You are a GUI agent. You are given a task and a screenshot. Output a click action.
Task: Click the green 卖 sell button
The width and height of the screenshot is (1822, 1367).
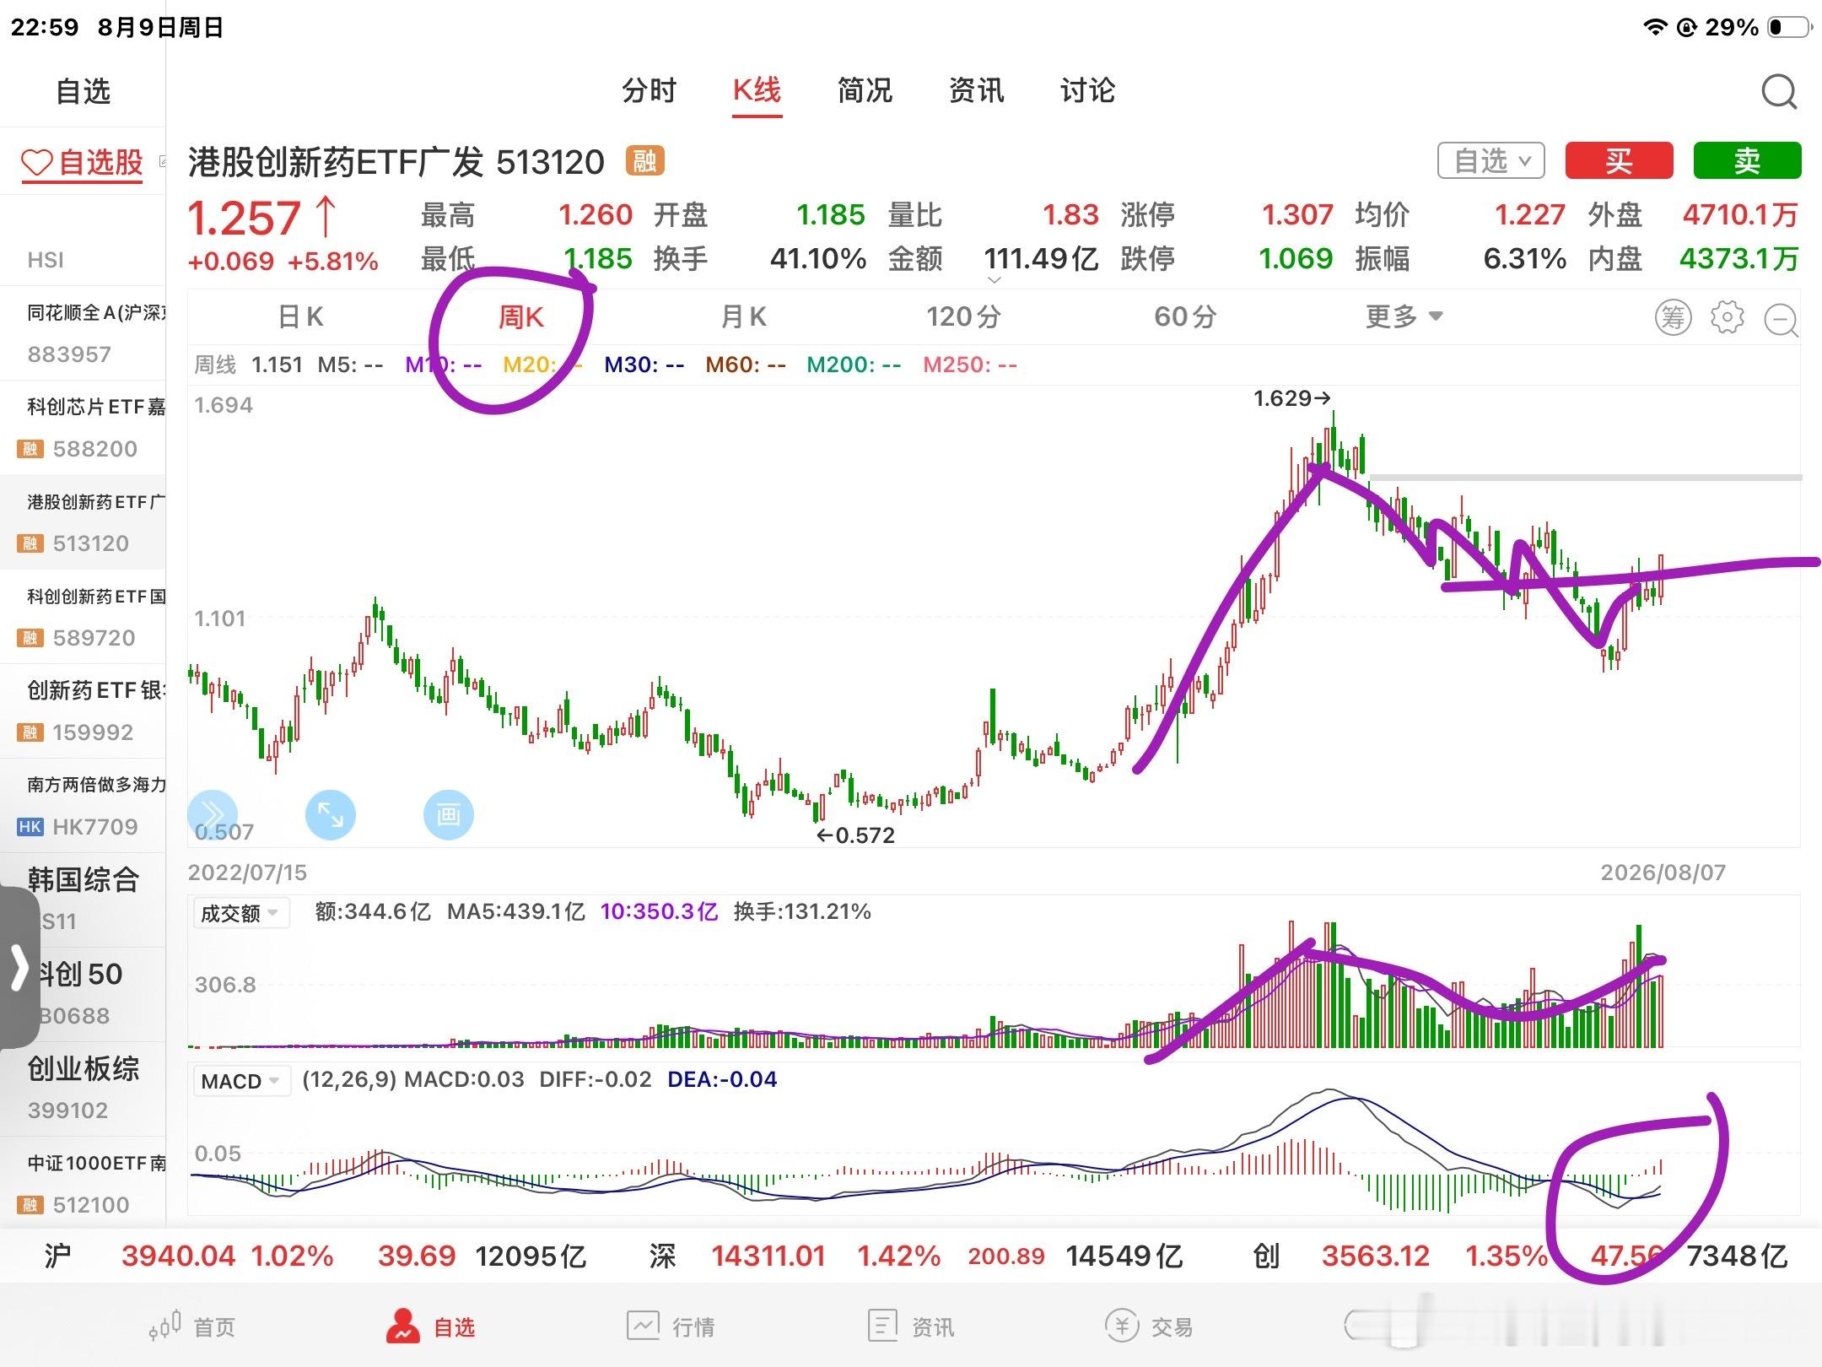click(x=1747, y=160)
